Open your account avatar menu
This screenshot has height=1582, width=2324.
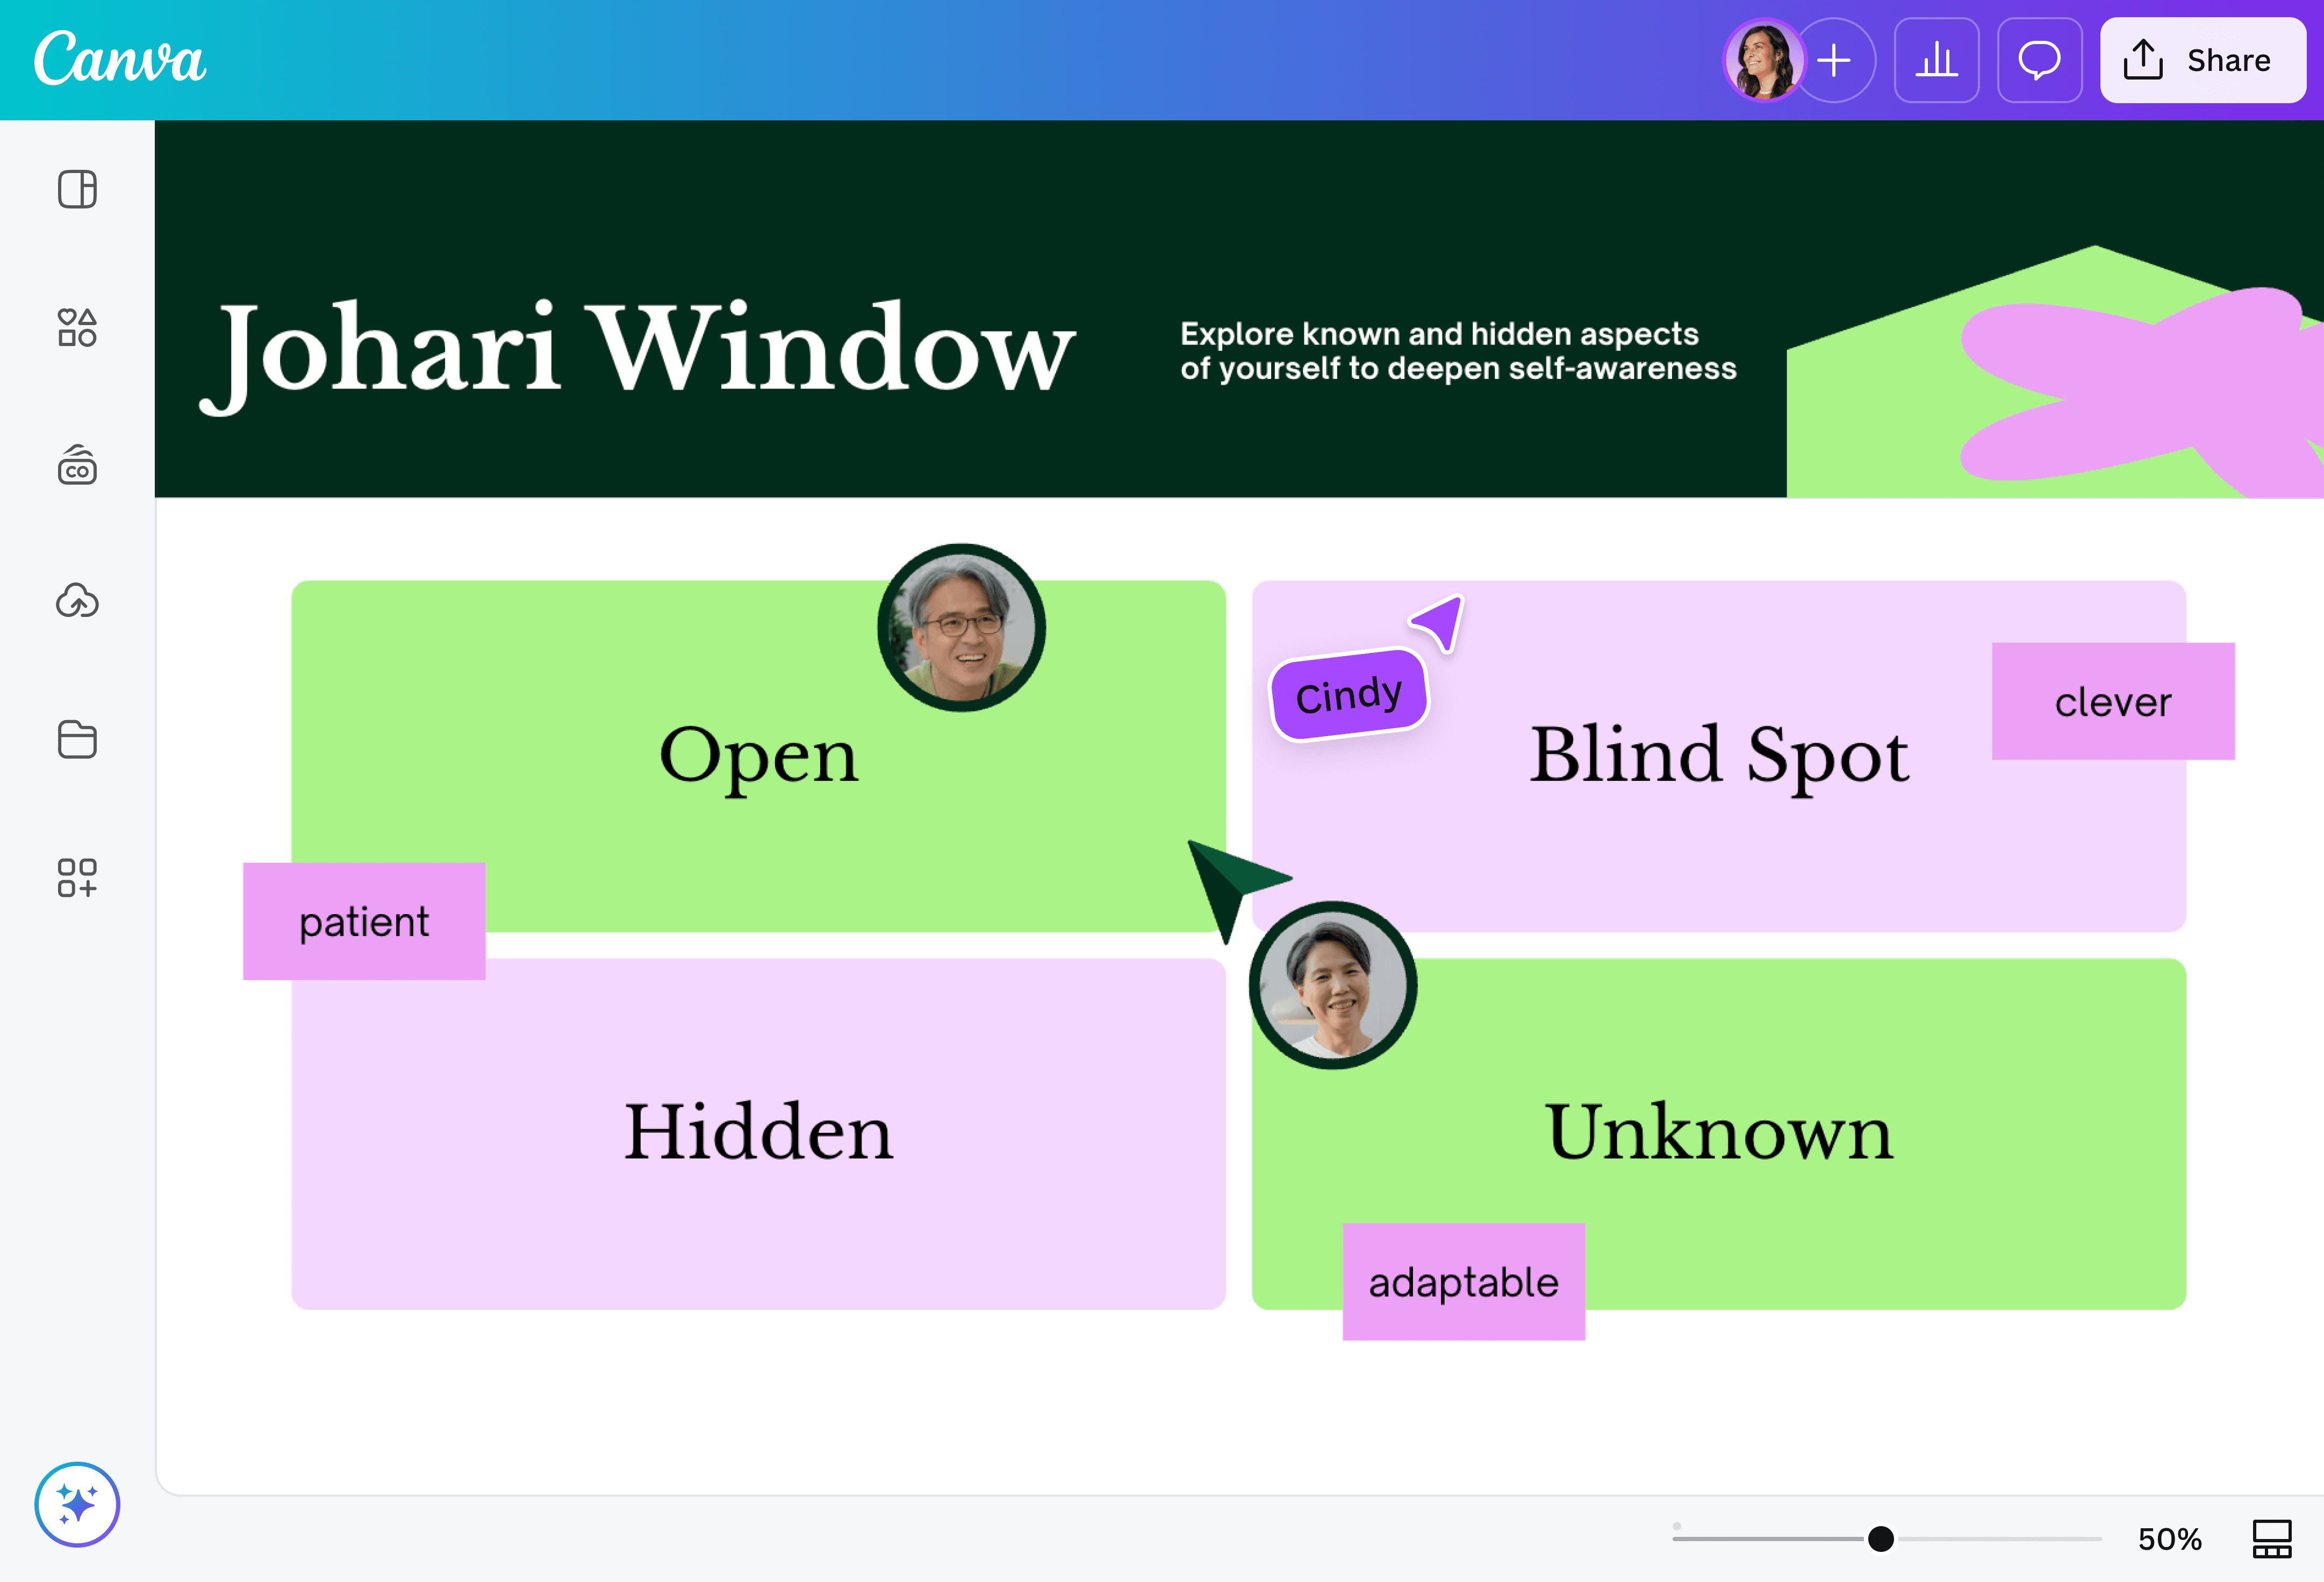coord(1764,60)
